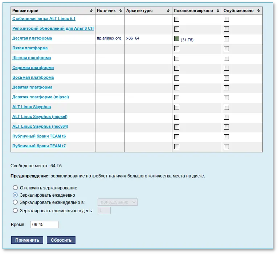Enable local mirror for Седьмая платформа
Viewport: 278px width, 254px height.
point(177,68)
